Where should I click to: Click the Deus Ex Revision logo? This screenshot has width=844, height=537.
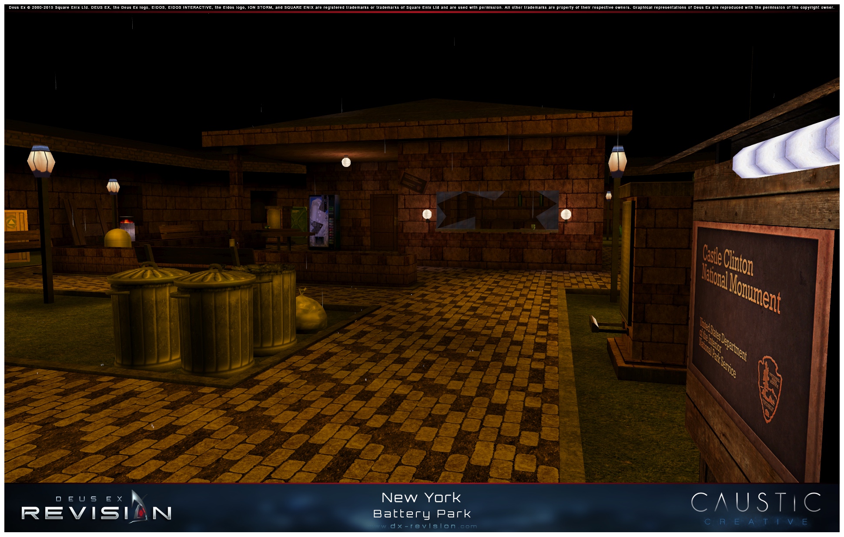(97, 508)
